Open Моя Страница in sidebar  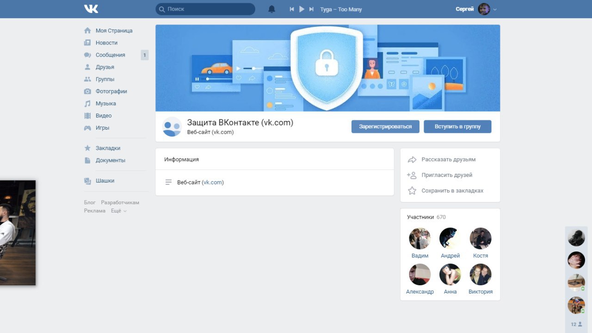pos(114,31)
